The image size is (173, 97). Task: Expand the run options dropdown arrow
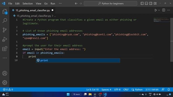pos(159,10)
